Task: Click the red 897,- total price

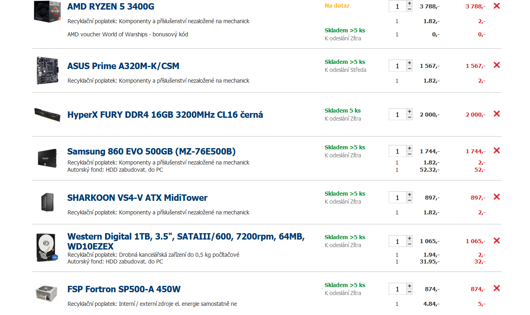Action: coord(478,198)
